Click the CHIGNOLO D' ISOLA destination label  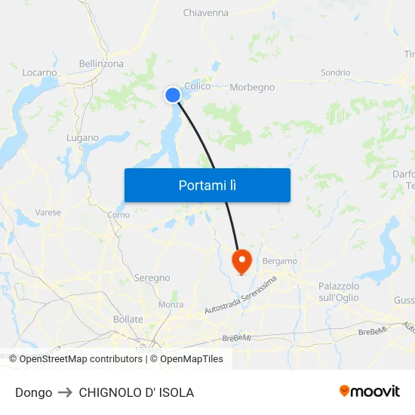pyautogui.click(x=137, y=392)
